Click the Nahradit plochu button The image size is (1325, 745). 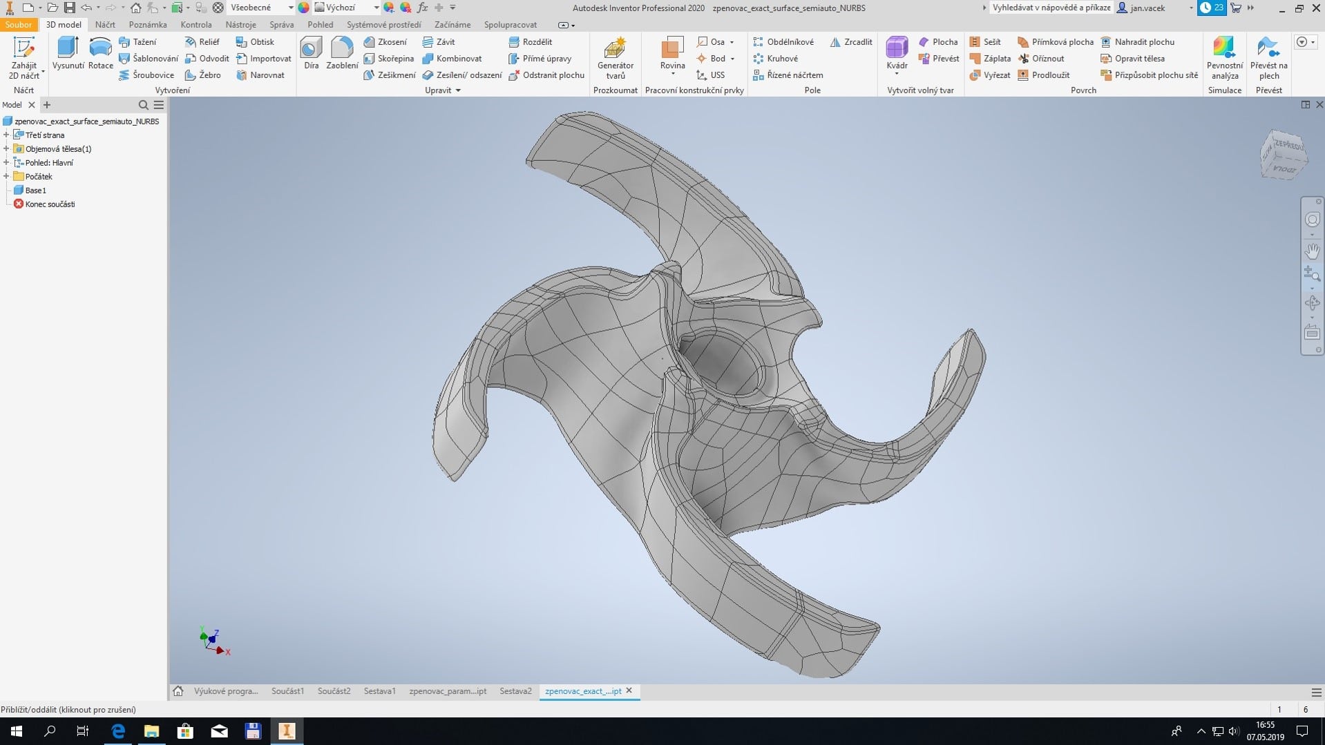(x=1137, y=42)
